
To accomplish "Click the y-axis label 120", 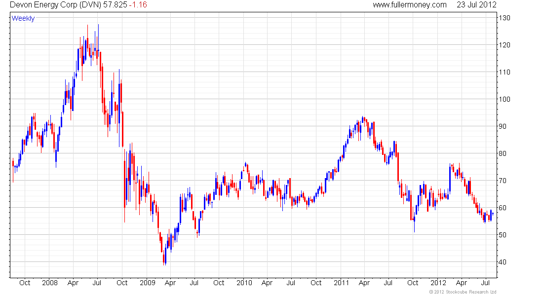I will pos(504,45).
